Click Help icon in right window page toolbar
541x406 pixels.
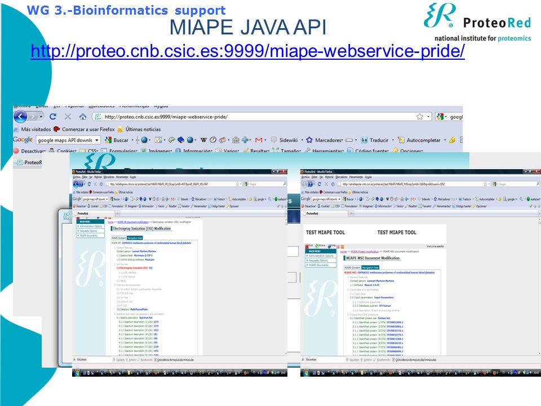pyautogui.click(x=331, y=246)
